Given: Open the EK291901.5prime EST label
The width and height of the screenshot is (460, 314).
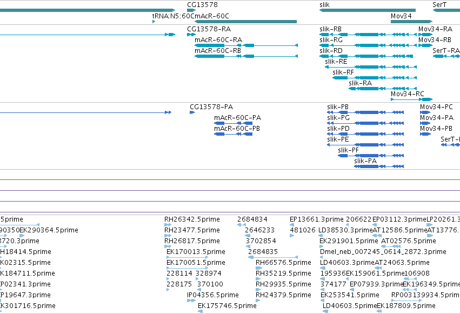Looking at the screenshot, I should (x=349, y=241).
